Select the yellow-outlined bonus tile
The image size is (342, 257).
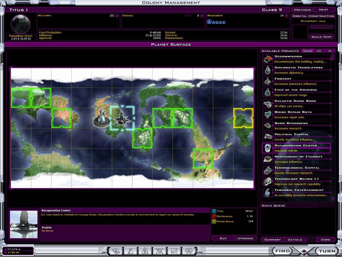click(243, 118)
